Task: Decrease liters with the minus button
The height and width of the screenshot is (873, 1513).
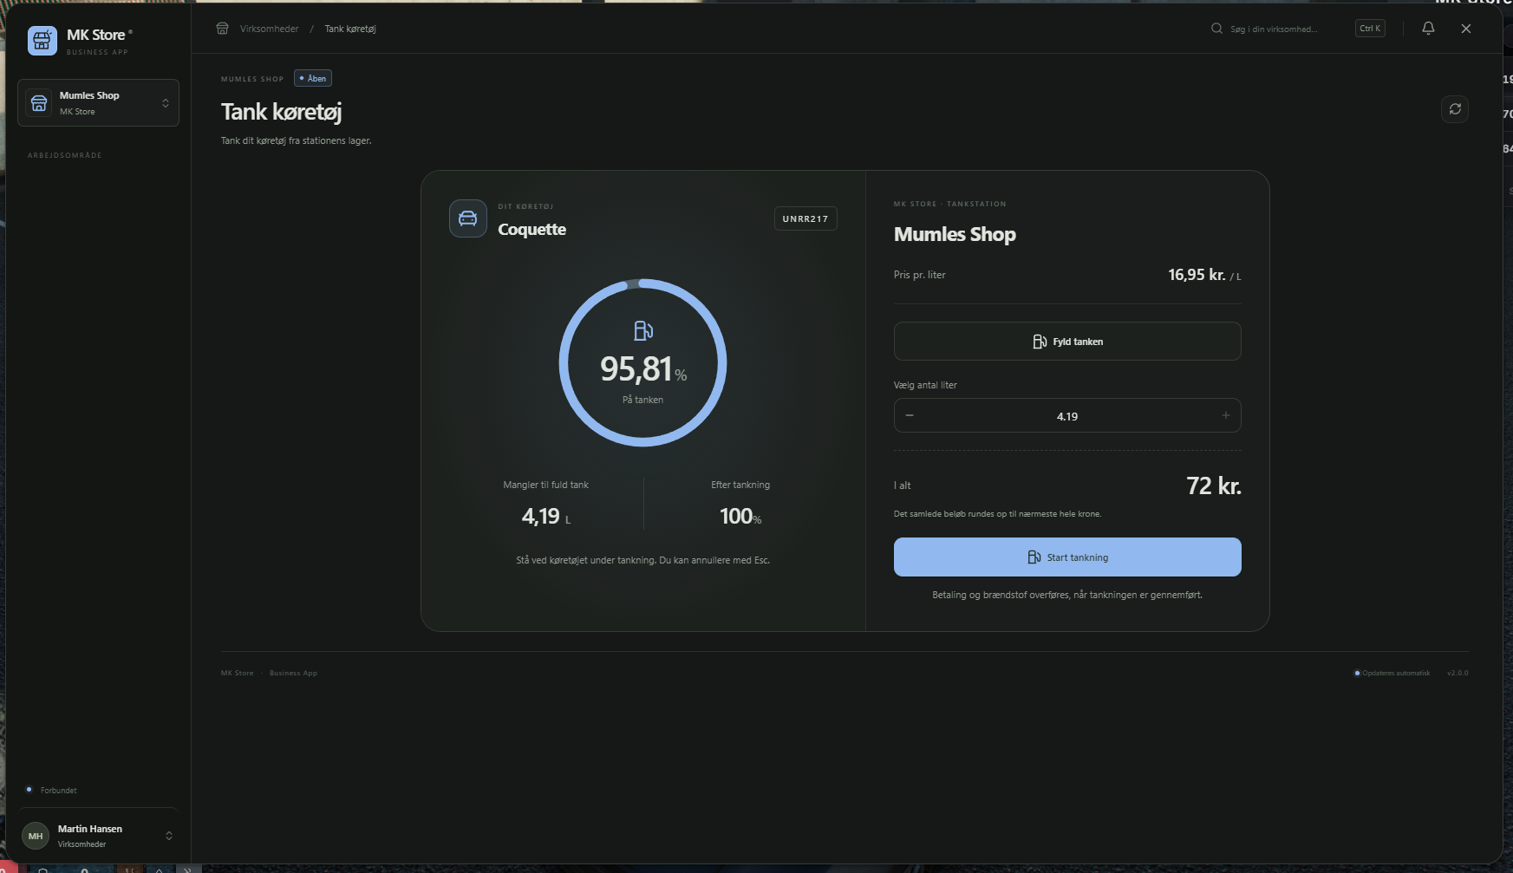Action: tap(910, 415)
